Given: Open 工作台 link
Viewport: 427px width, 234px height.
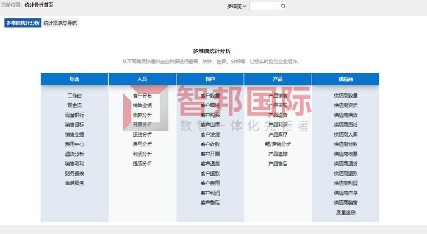Looking at the screenshot, I should tap(74, 96).
